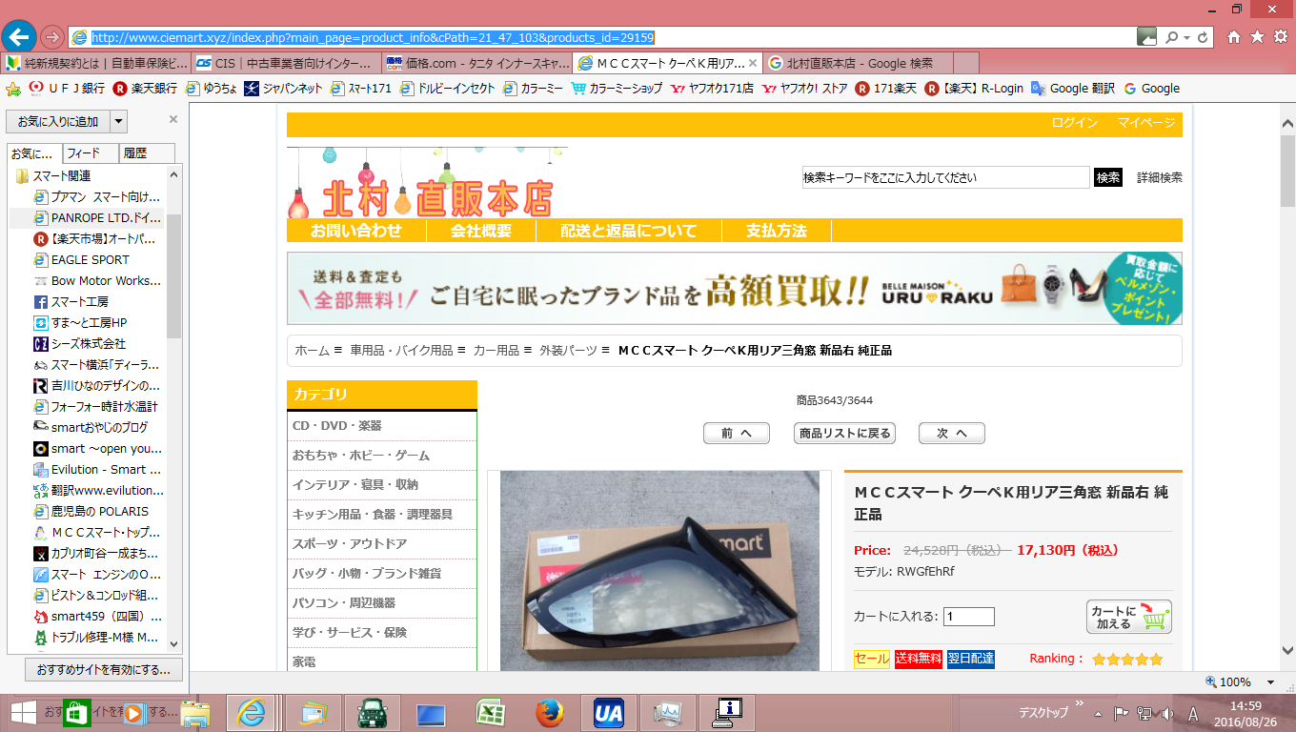Select the フィード tab in Favorites panel

pyautogui.click(x=91, y=152)
